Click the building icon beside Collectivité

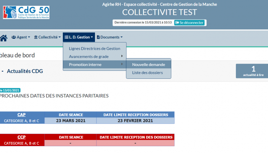pyautogui.click(x=36, y=37)
